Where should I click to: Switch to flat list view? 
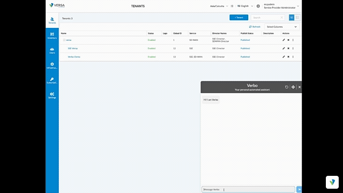pos(297,18)
